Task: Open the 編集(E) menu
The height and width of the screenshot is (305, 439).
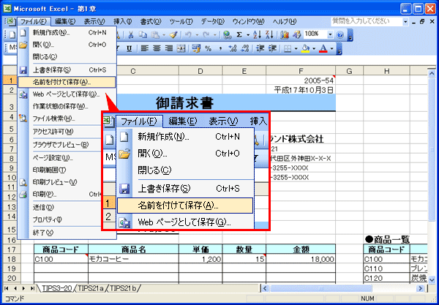Action: click(x=65, y=21)
